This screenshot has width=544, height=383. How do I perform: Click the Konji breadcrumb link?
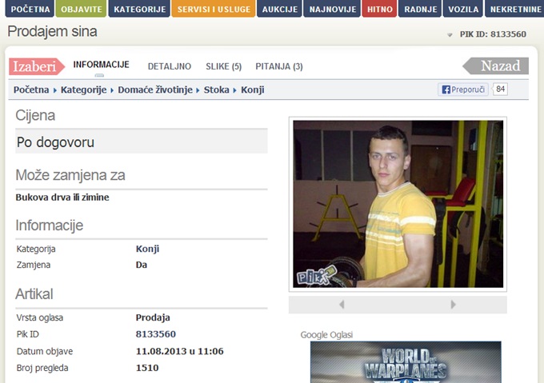[x=253, y=90]
